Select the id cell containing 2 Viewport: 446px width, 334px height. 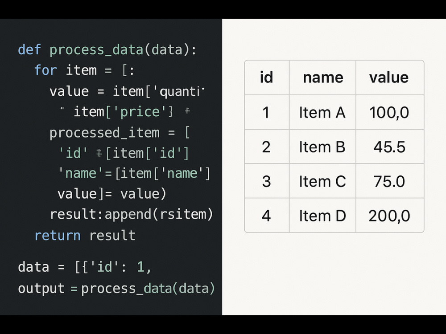(267, 147)
